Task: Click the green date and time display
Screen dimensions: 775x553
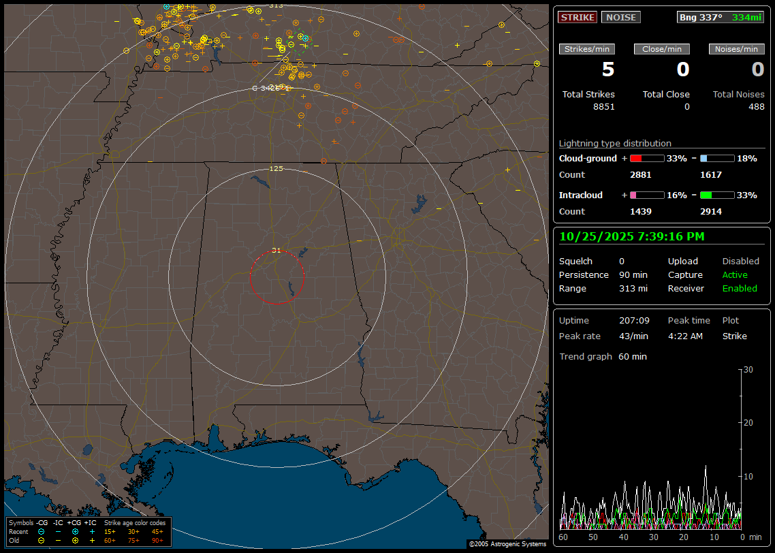Action: click(632, 236)
